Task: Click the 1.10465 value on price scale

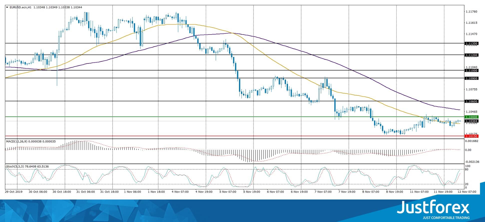Action: 472,111
